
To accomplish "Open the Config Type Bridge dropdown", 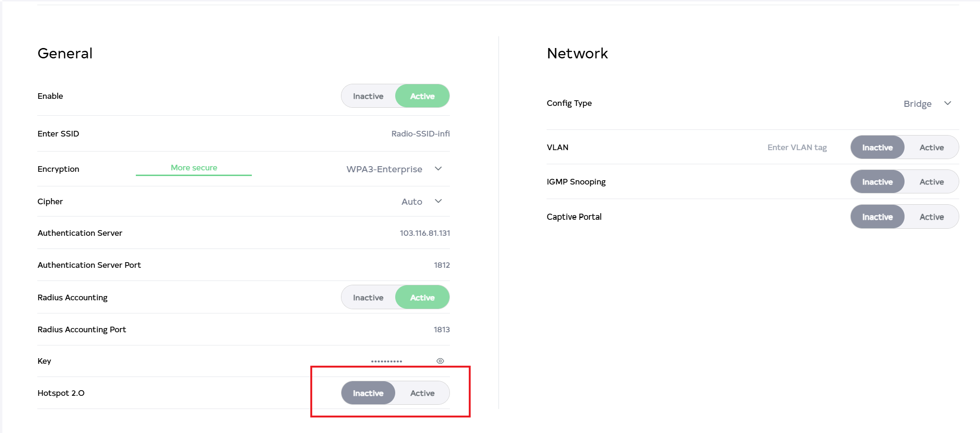I will pos(917,104).
